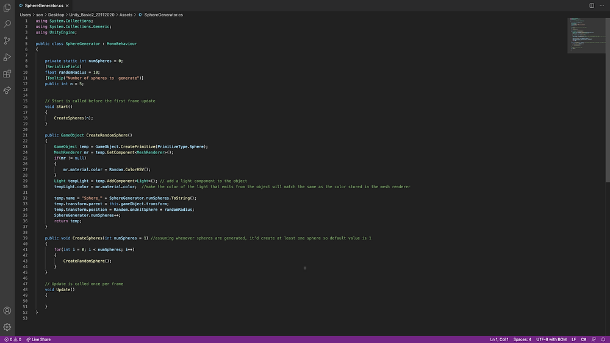Click line number 21 in gutter

coord(25,135)
